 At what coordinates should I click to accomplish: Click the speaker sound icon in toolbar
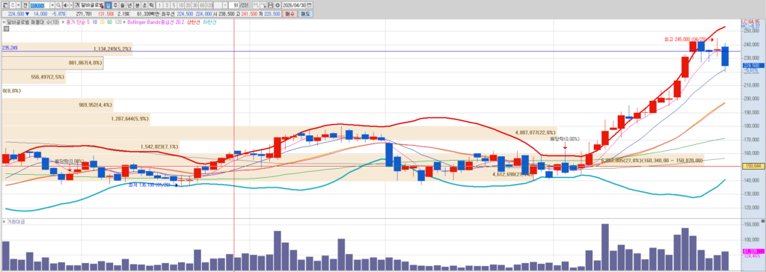coord(66,5)
